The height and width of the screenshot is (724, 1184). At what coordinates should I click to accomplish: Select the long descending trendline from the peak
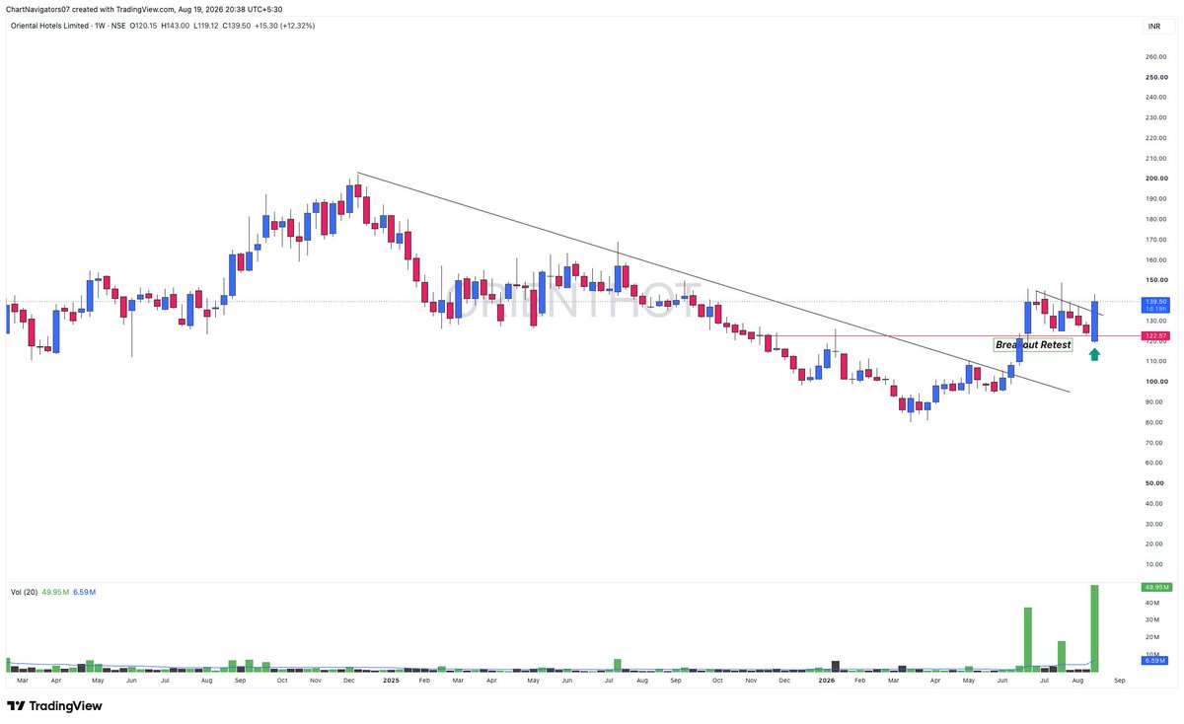coord(713,282)
